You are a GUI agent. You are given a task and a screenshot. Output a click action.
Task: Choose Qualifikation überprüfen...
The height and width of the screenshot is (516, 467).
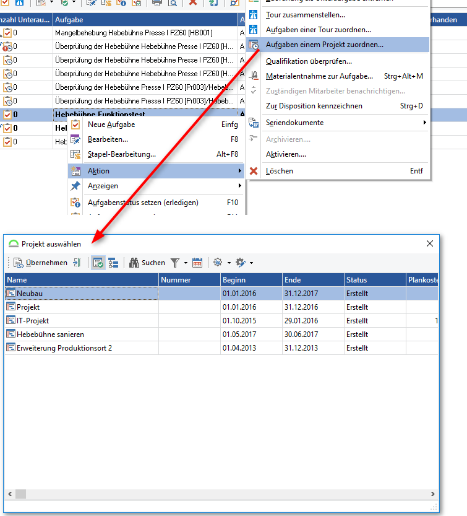[x=338, y=61]
